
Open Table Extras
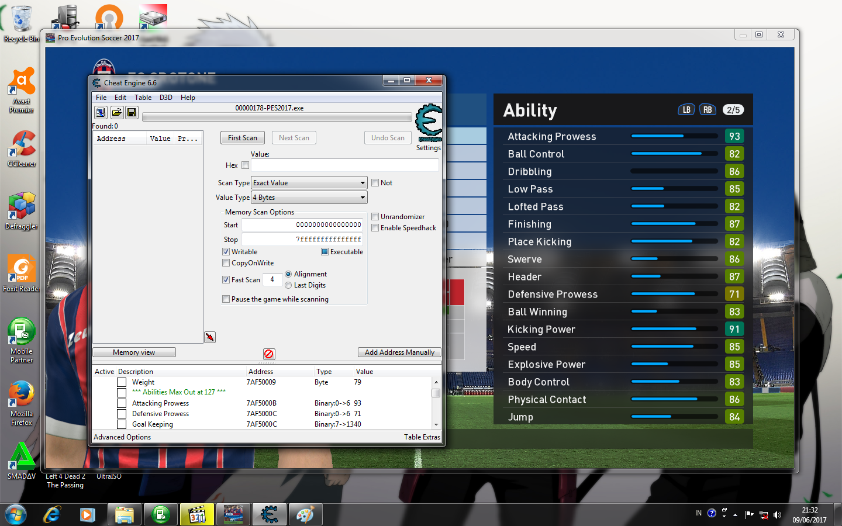(422, 437)
